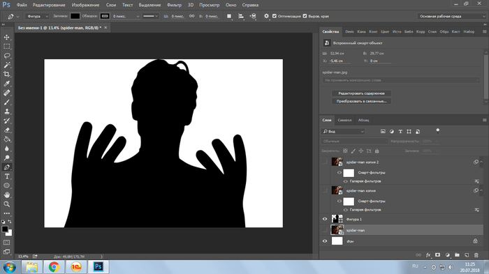Select the Zoom tool in toolbar
The width and height of the screenshot is (489, 274).
7,204
